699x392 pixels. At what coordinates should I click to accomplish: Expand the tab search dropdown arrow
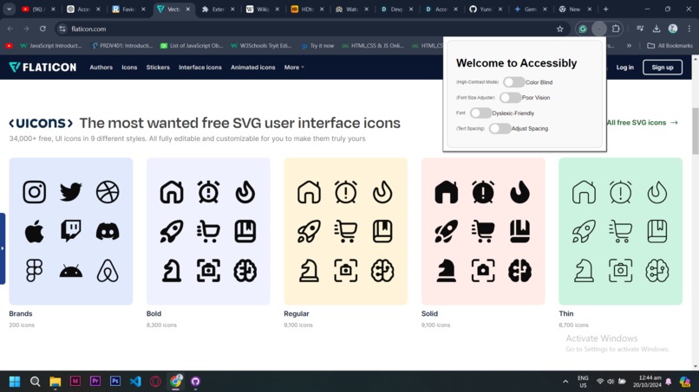9,9
